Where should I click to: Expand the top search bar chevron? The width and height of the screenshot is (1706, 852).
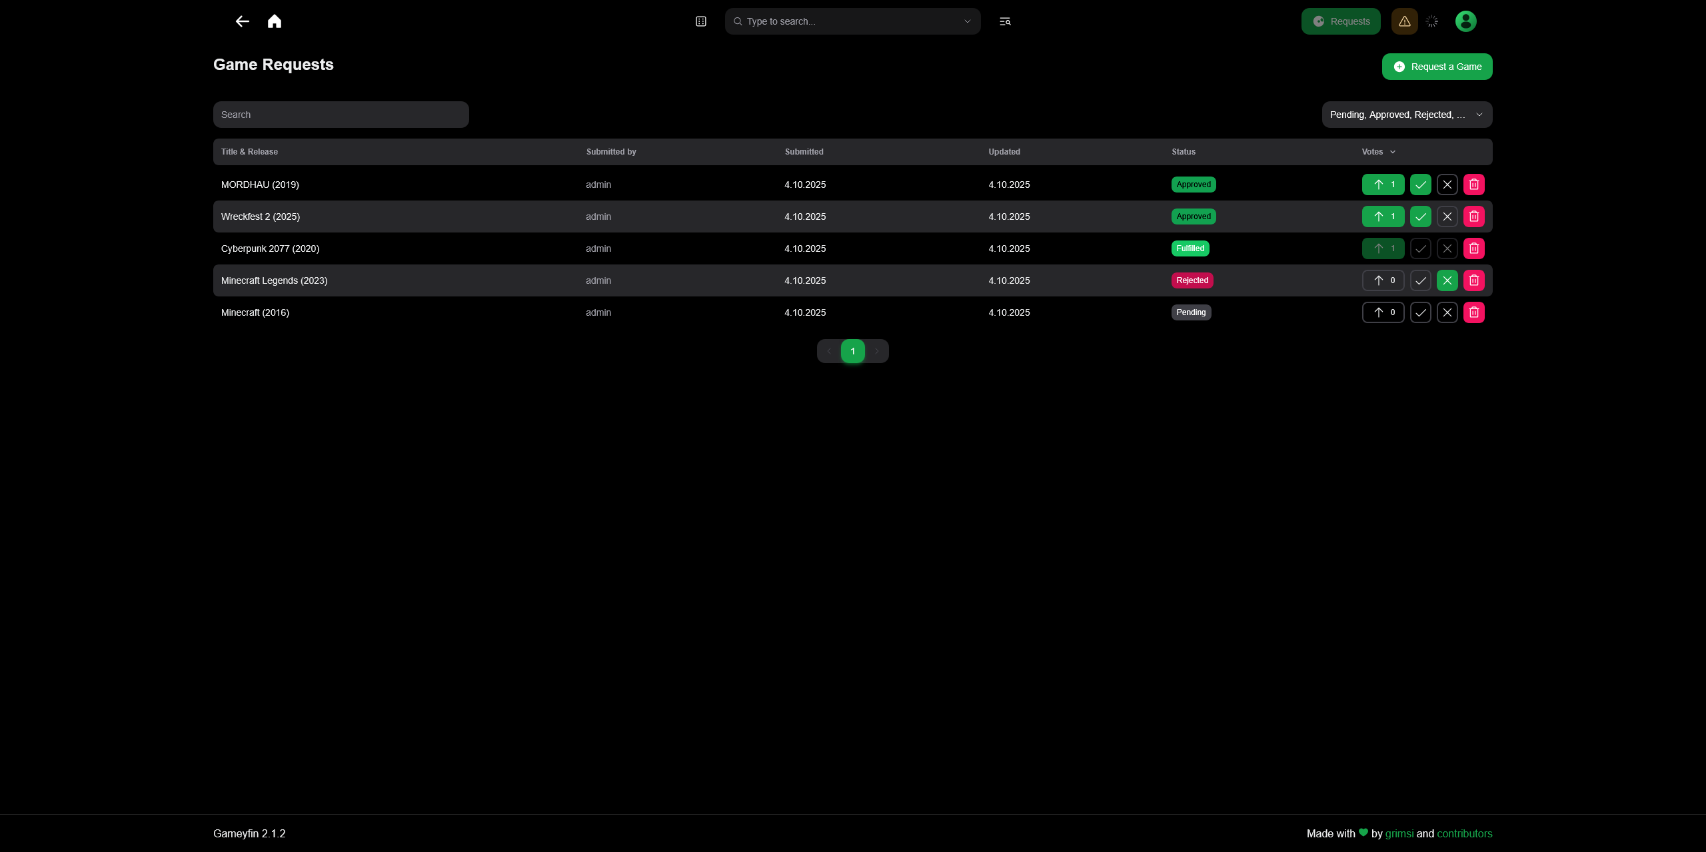tap(968, 21)
